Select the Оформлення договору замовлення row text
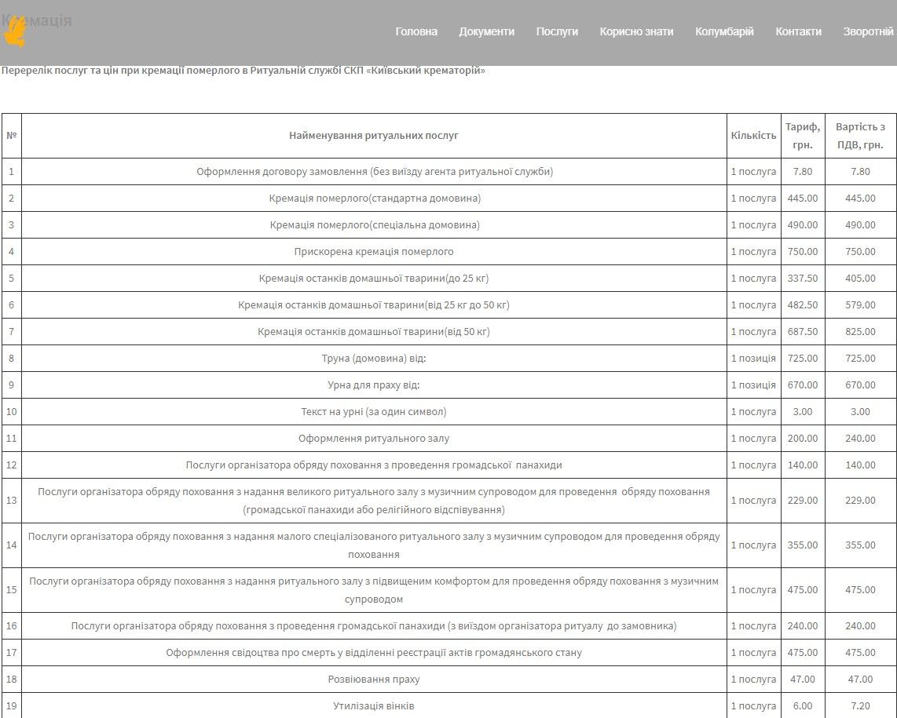The width and height of the screenshot is (897, 718). [375, 172]
